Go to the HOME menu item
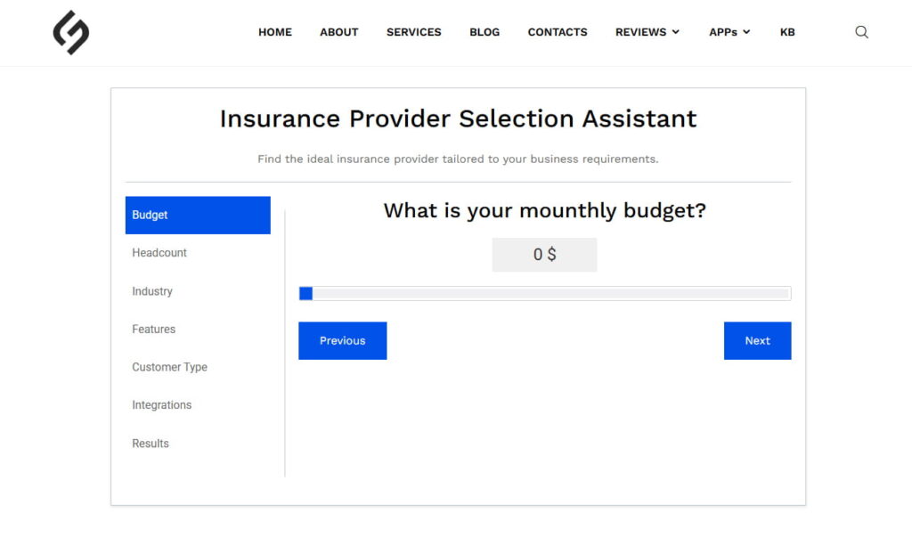Image resolution: width=912 pixels, height=554 pixels. [275, 32]
